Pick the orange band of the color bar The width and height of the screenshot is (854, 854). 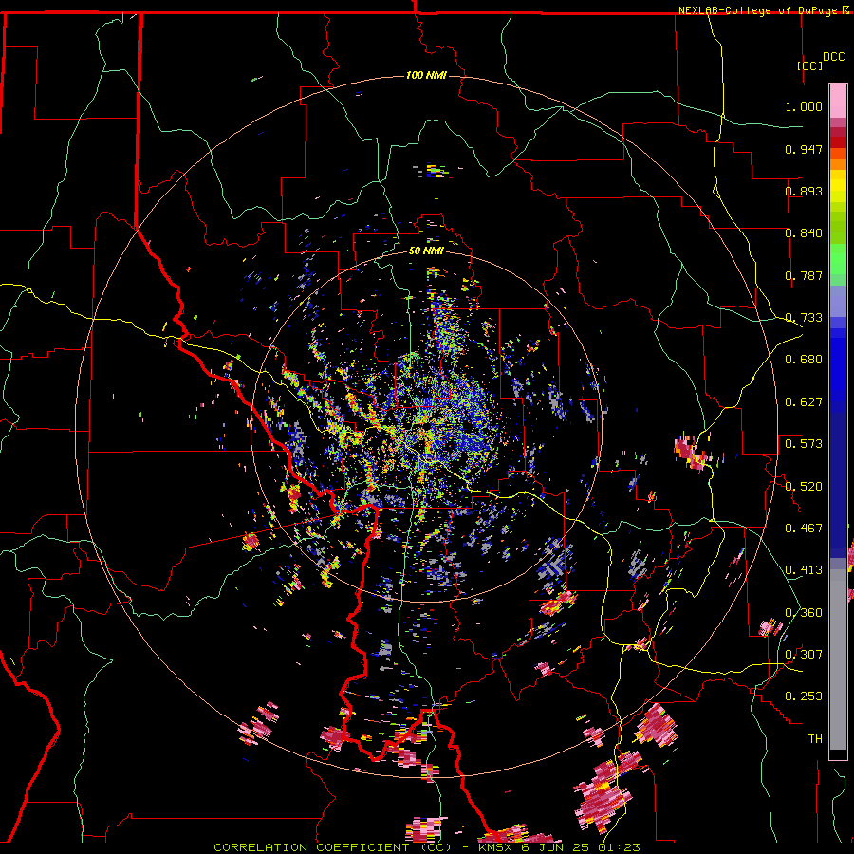[838, 164]
